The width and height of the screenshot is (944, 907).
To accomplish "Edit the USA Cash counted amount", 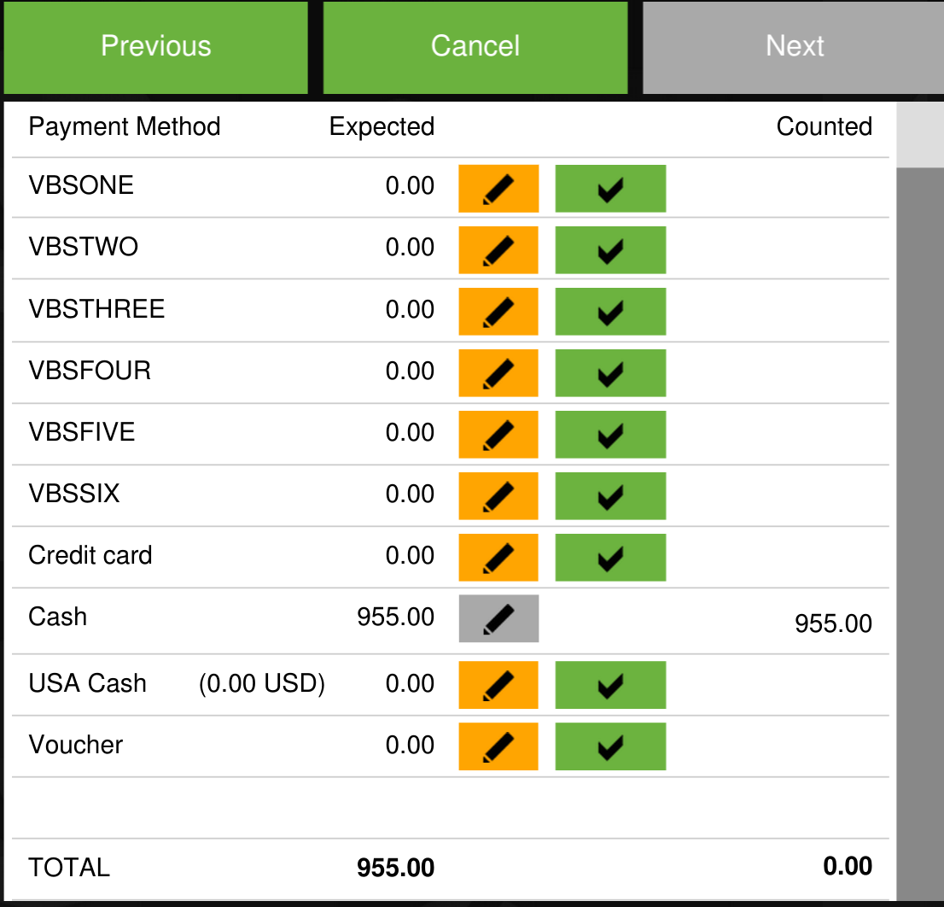I will click(x=498, y=685).
